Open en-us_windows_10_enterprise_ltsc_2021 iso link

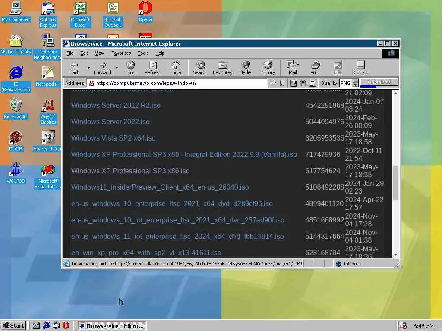[x=172, y=203]
